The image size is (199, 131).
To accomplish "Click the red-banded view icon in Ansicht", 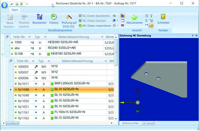I will pyautogui.click(x=123, y=26).
